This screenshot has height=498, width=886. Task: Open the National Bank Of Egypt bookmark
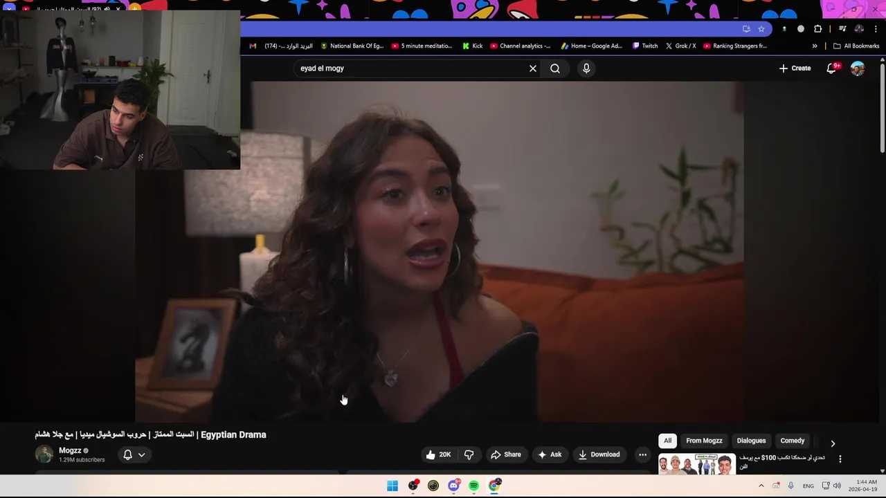pyautogui.click(x=352, y=46)
